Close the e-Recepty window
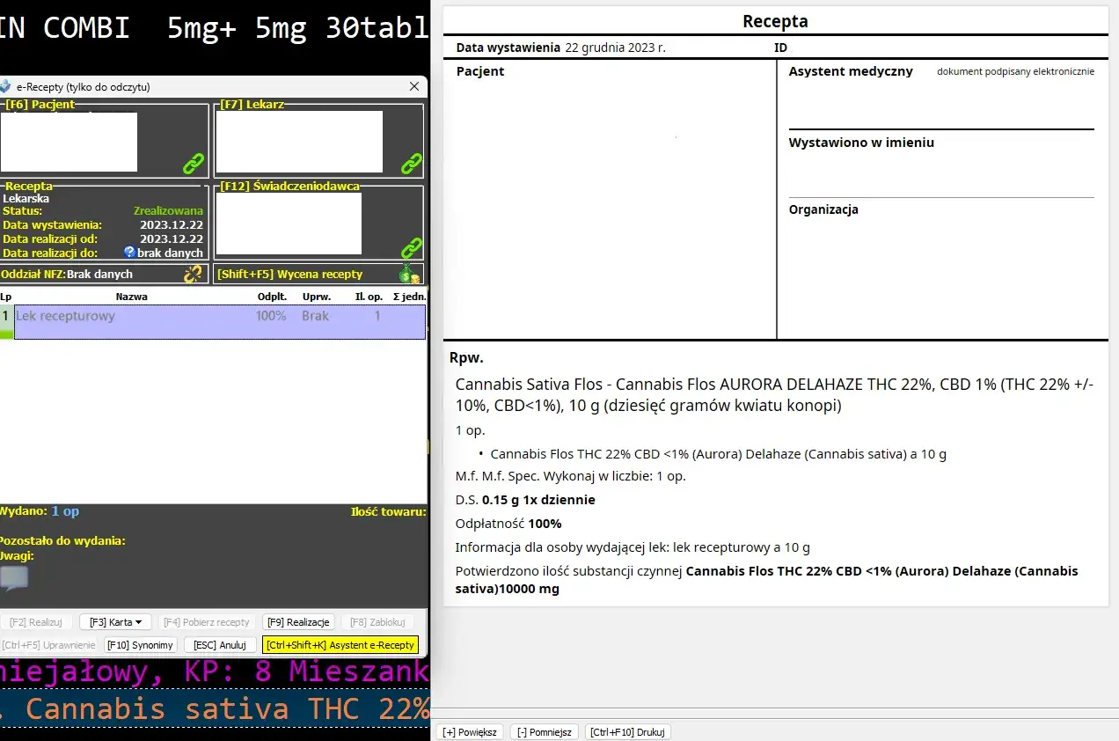Image resolution: width=1119 pixels, height=741 pixels. coord(414,87)
